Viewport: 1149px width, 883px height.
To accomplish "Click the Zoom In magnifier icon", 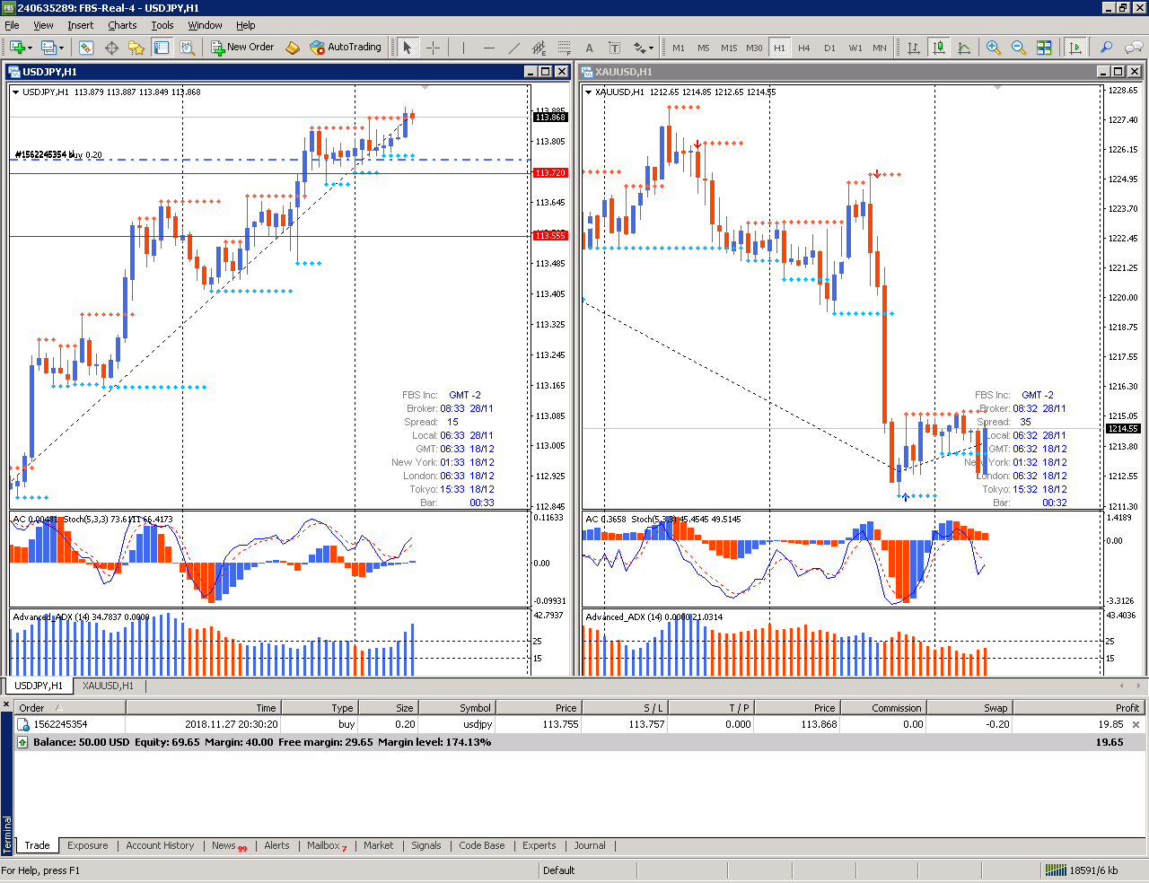I will 993,48.
